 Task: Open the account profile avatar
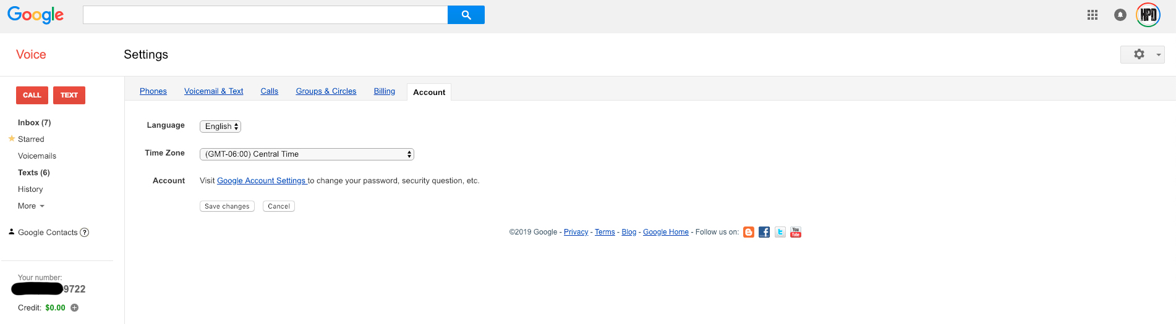(x=1148, y=15)
